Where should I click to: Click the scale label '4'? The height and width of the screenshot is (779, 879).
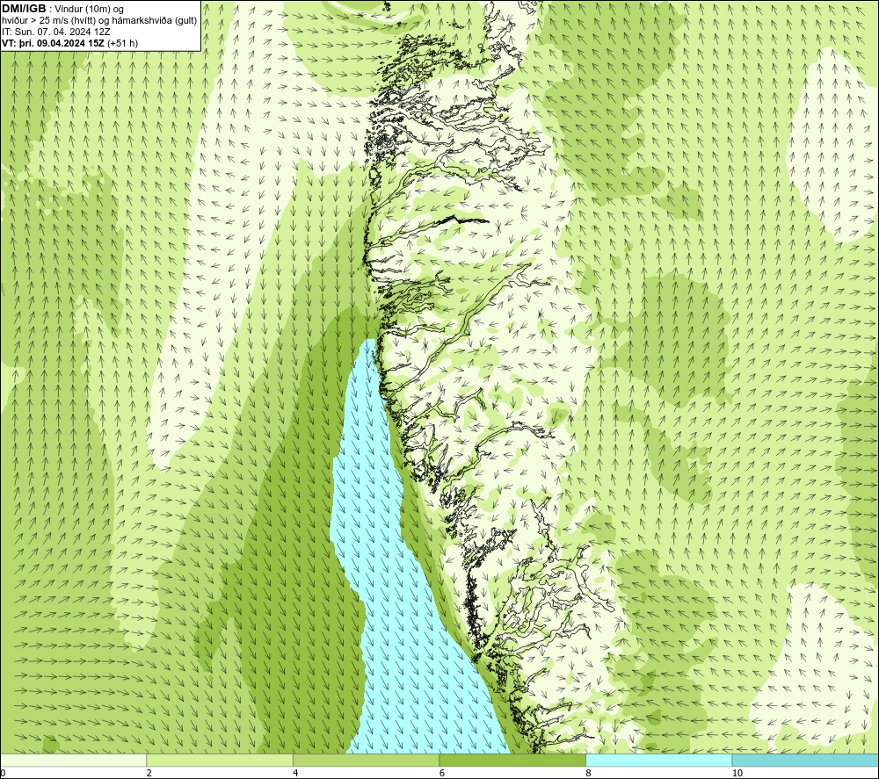tap(295, 773)
